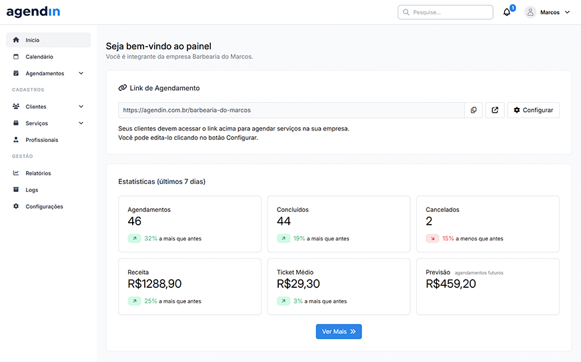Click the chain link icon beside Link de Agendamento
Viewport: 581px width, 362px height.
pyautogui.click(x=123, y=88)
